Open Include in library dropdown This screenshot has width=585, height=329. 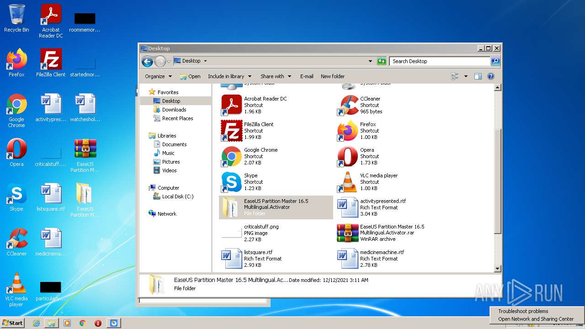click(229, 76)
